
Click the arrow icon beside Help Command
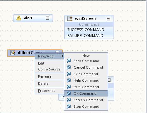click(69, 80)
